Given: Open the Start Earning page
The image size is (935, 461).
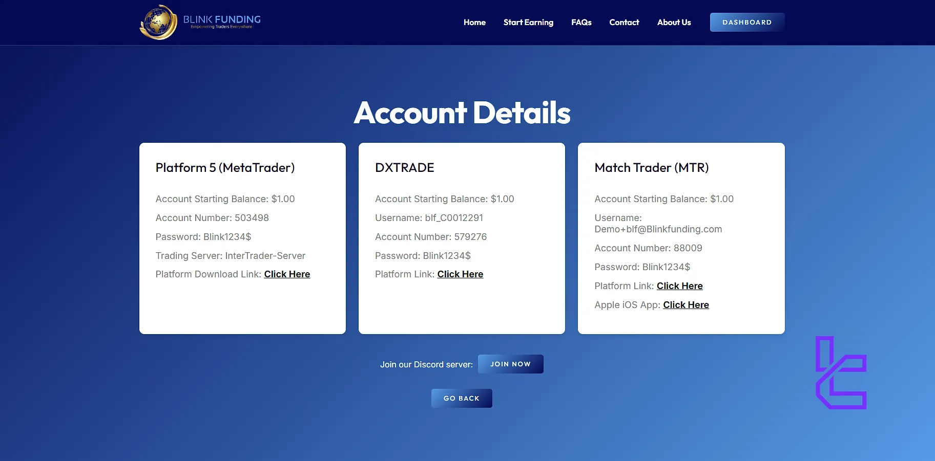Looking at the screenshot, I should tap(528, 22).
